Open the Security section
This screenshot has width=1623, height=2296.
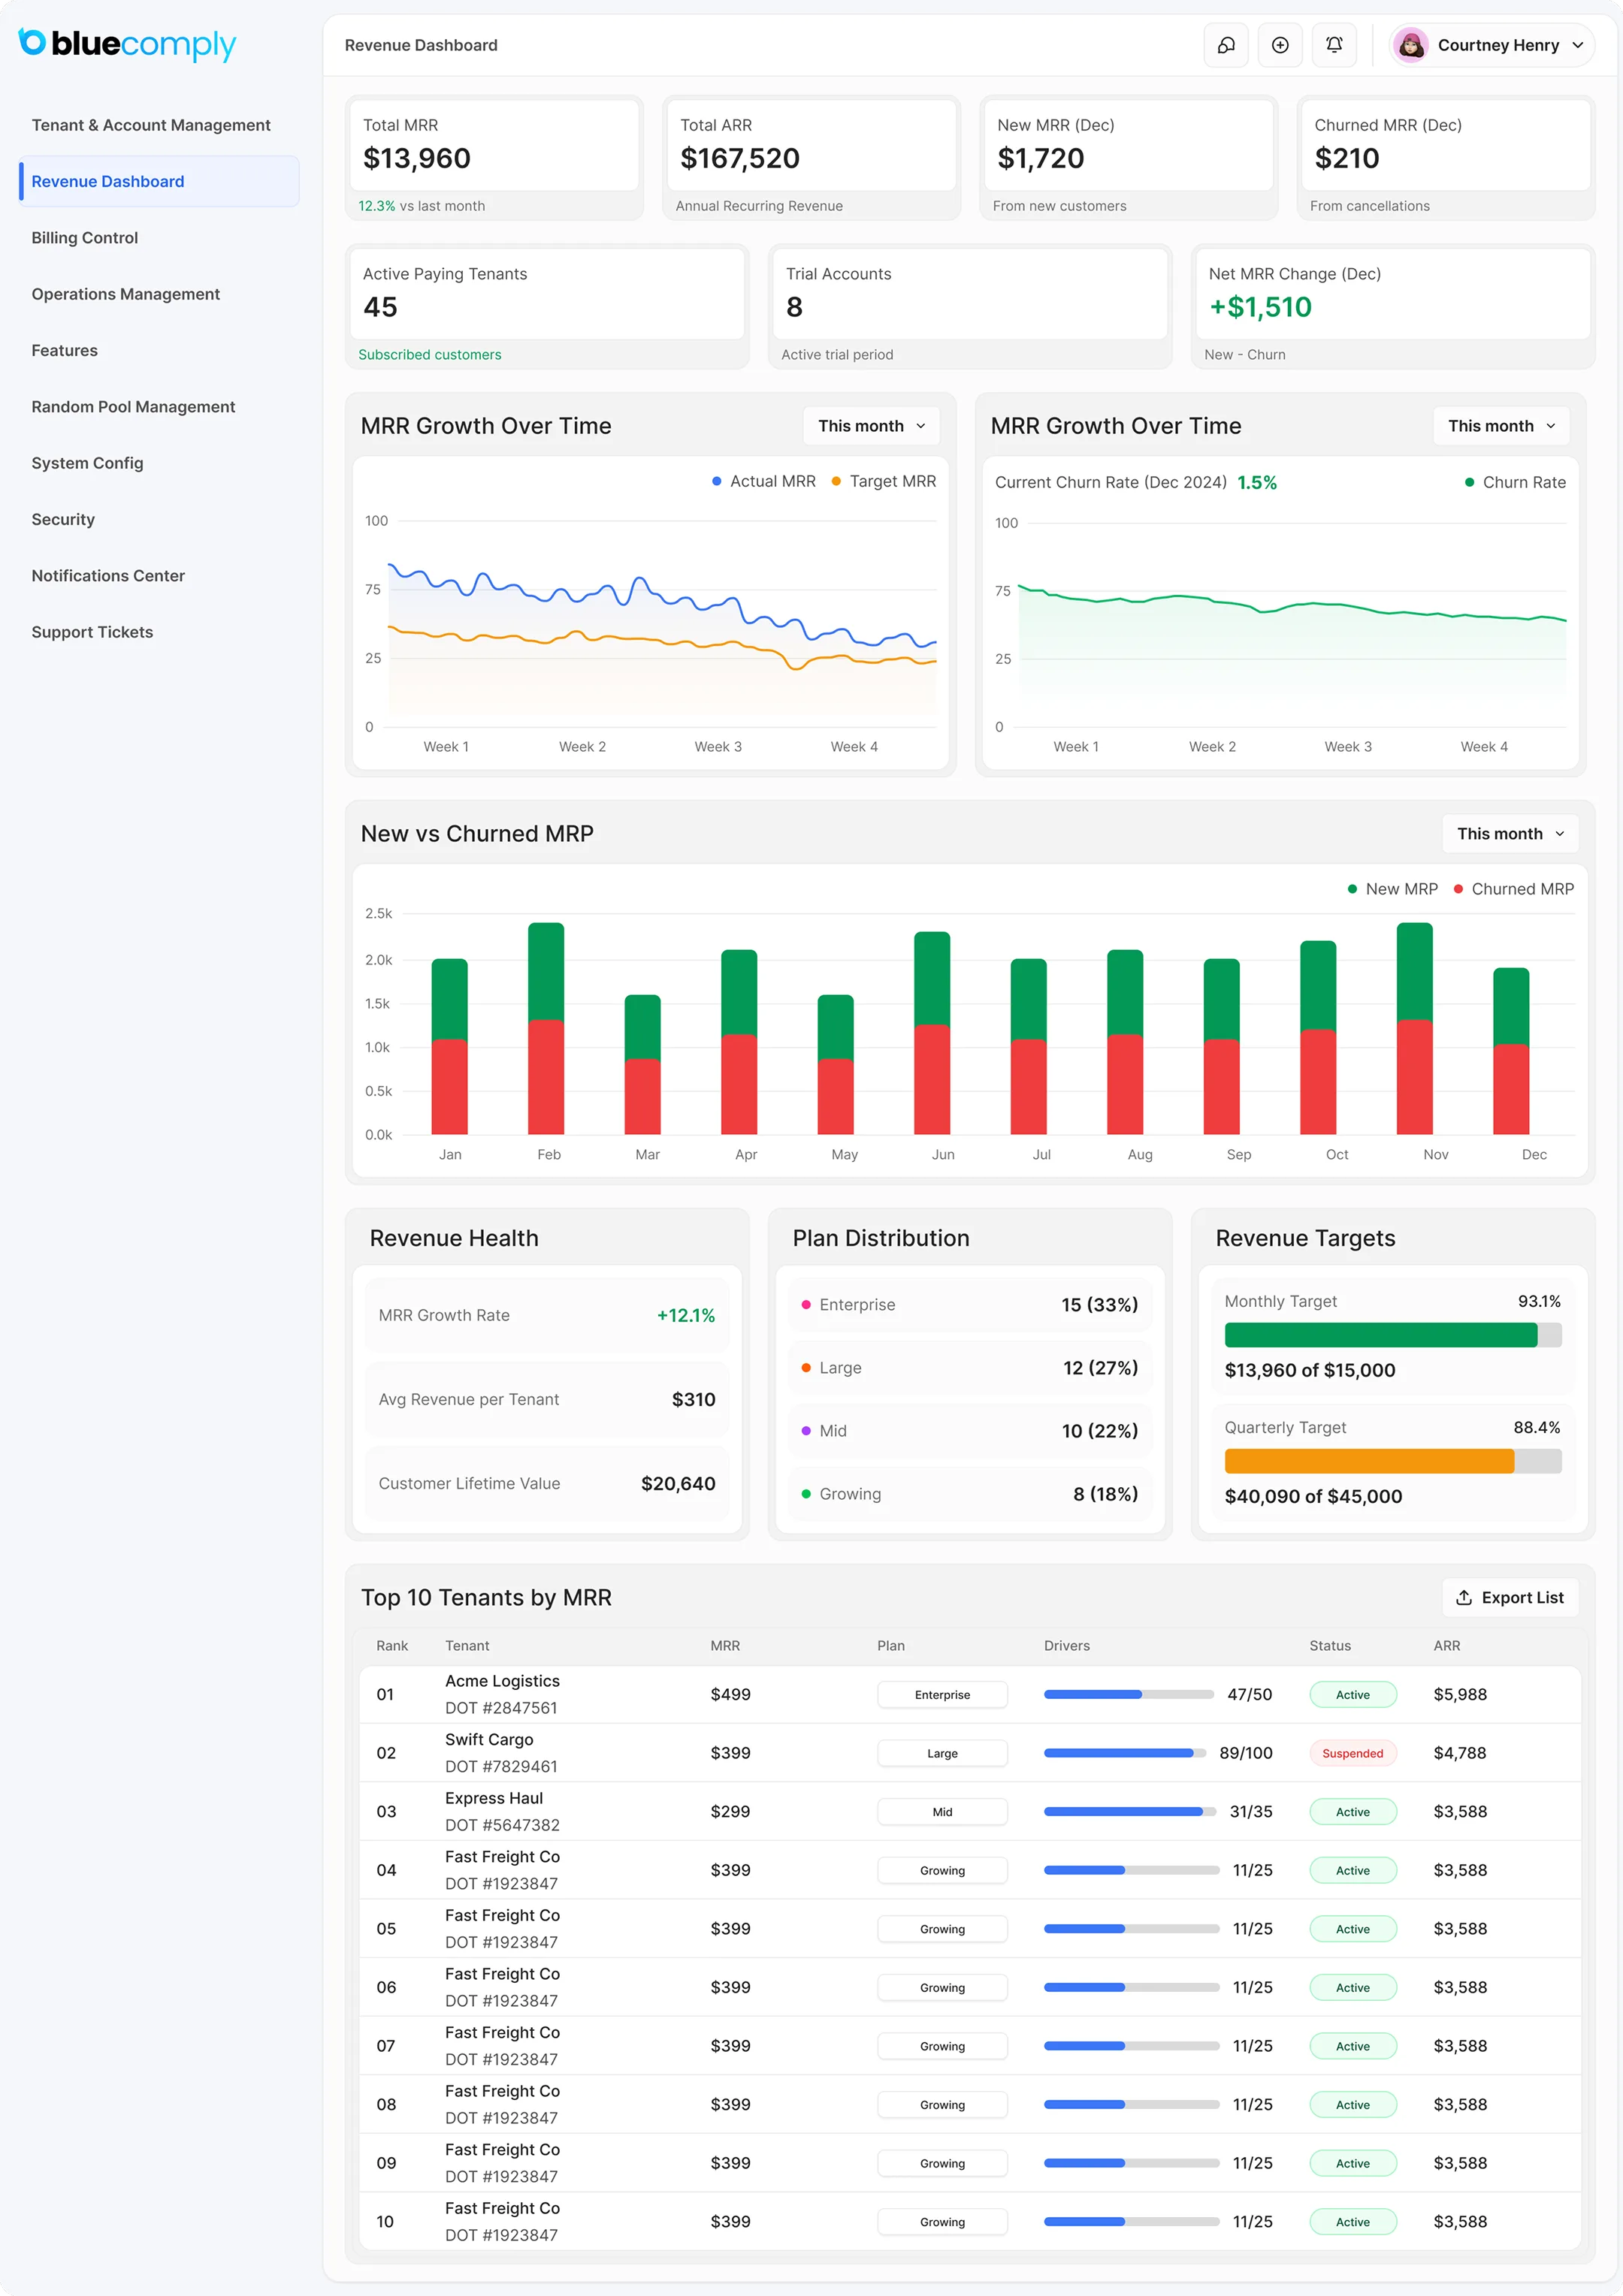click(x=63, y=519)
